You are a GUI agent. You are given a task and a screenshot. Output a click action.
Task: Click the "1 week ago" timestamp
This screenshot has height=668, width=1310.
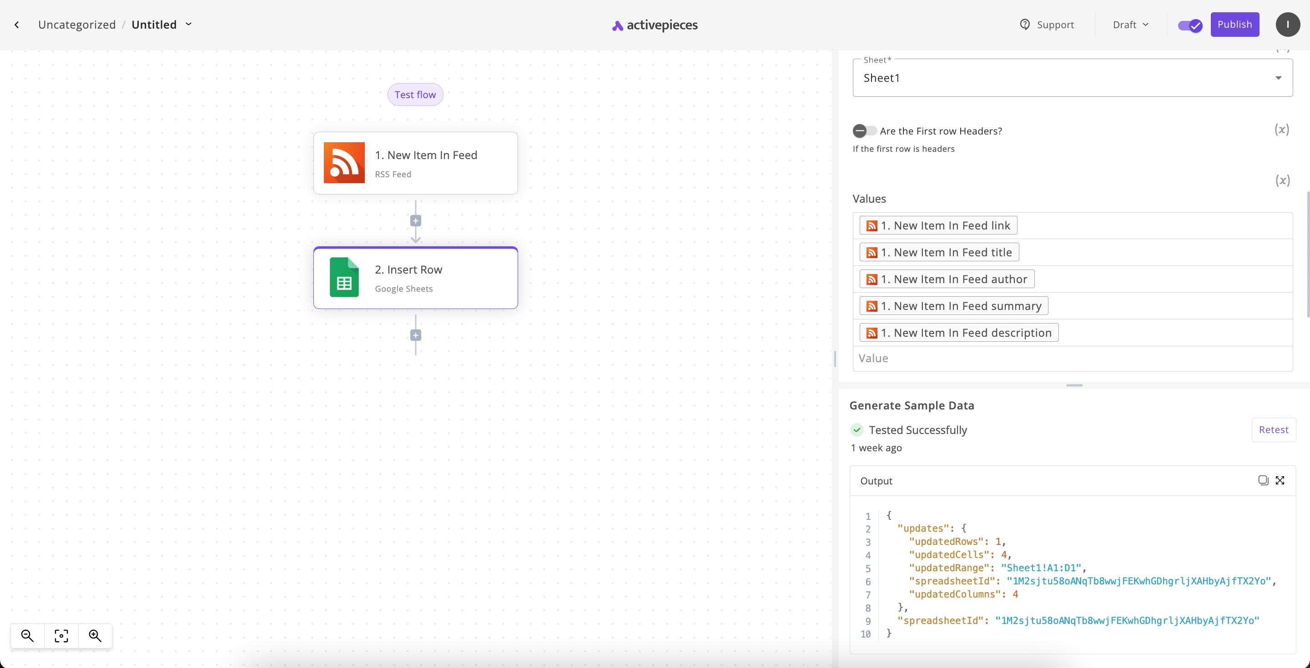pos(877,448)
